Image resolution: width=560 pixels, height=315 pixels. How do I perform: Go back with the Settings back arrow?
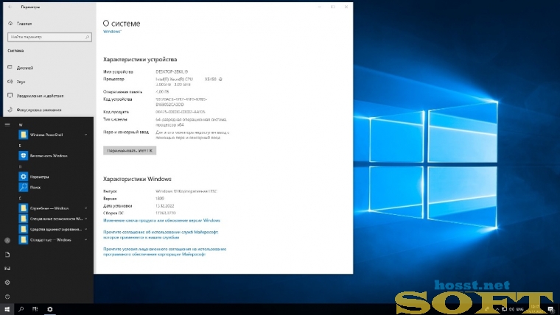tap(10, 7)
